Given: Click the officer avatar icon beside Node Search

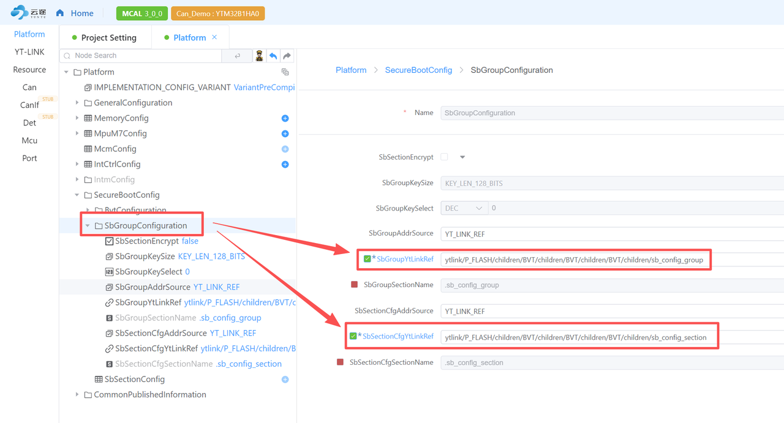Looking at the screenshot, I should click(259, 56).
